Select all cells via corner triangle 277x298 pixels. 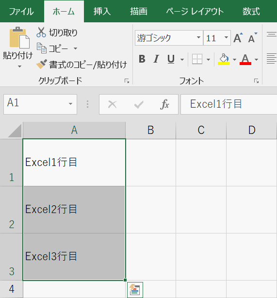15,131
